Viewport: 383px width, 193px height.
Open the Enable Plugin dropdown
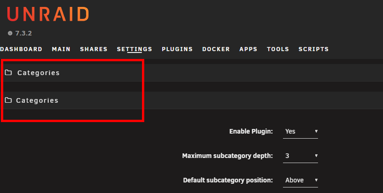pyautogui.click(x=301, y=132)
